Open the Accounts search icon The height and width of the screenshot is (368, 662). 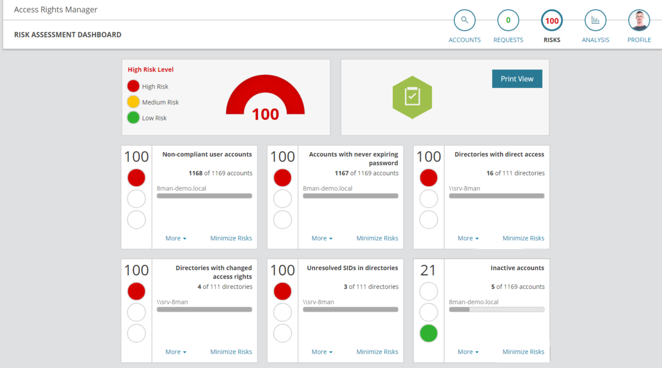pyautogui.click(x=465, y=21)
